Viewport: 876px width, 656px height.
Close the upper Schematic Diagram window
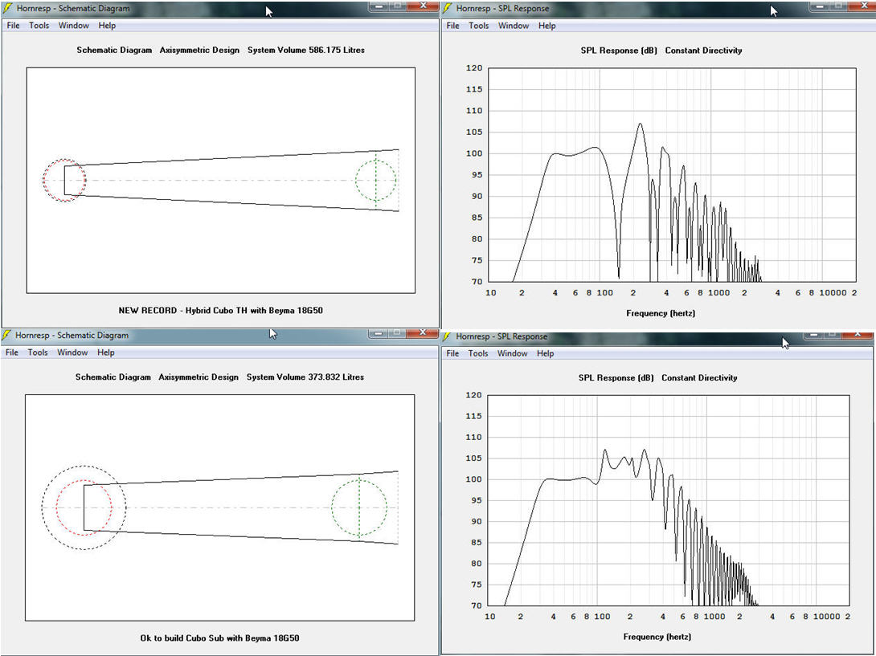pyautogui.click(x=423, y=6)
